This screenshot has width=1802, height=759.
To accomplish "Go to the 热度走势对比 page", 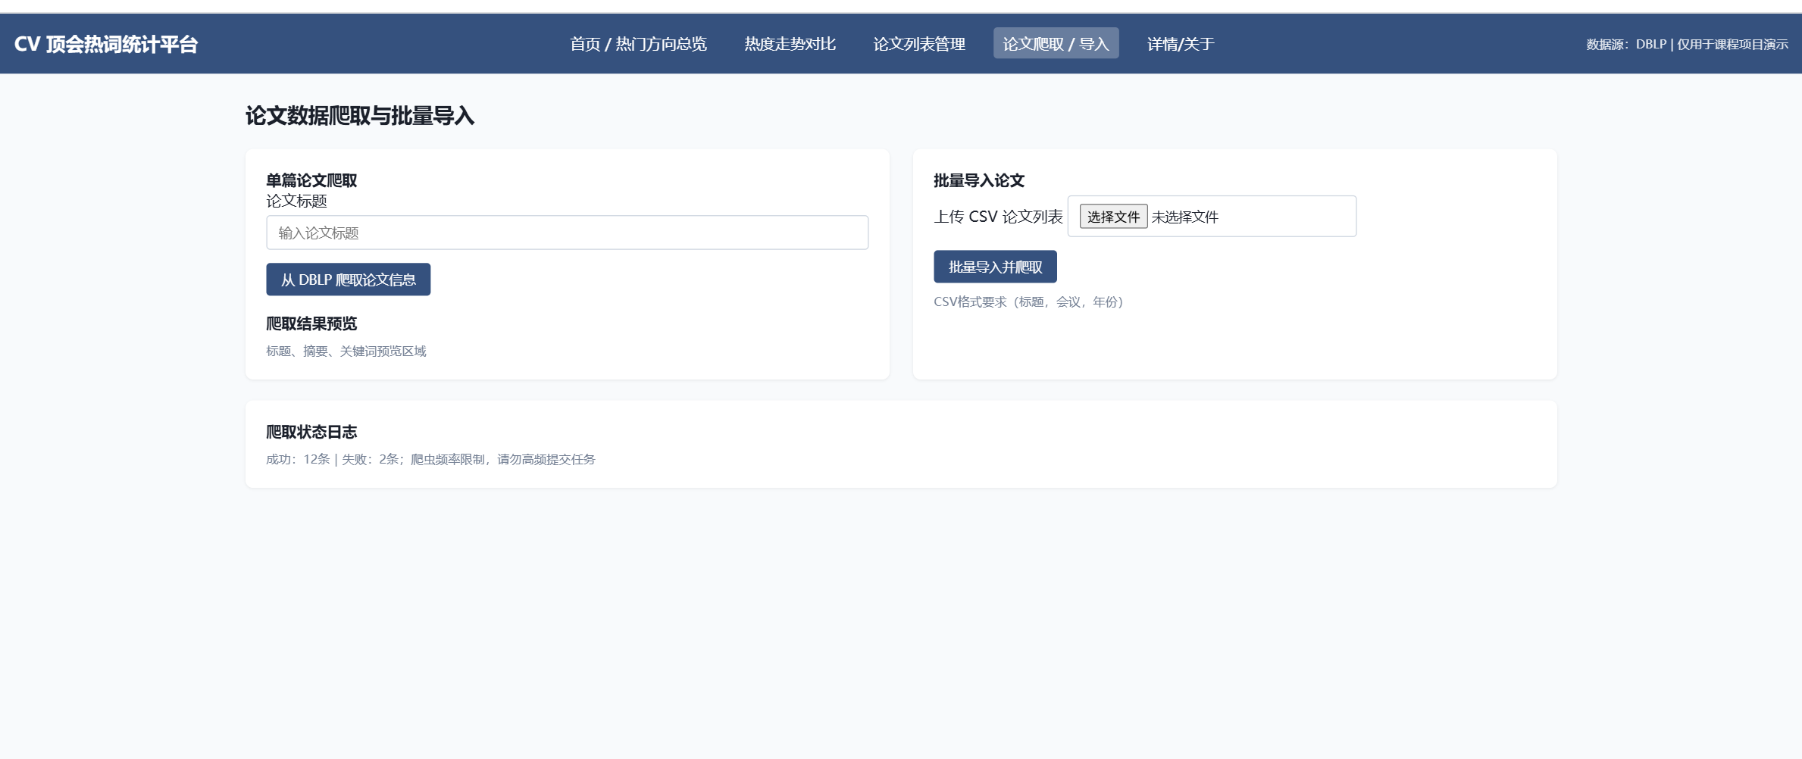I will [790, 44].
